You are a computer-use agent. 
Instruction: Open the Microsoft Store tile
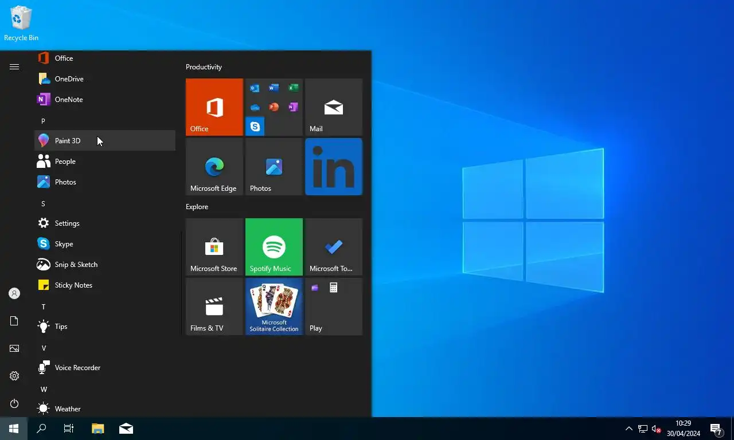click(x=214, y=247)
